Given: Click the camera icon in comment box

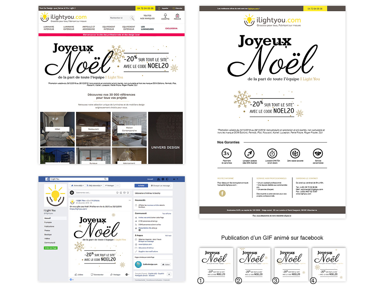Looking at the screenshot, I should click(121, 193).
